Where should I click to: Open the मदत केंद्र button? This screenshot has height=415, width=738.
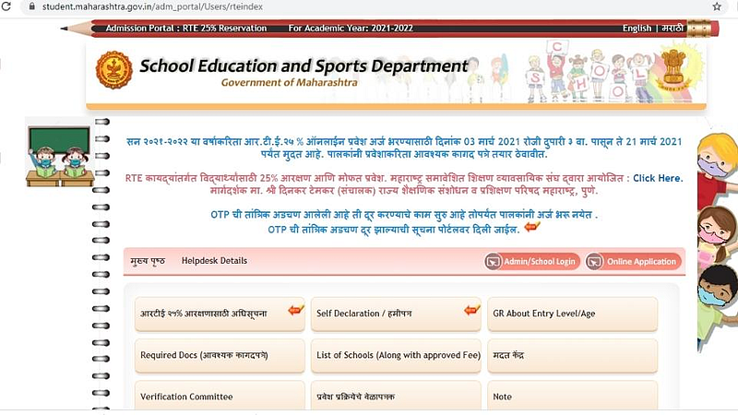pyautogui.click(x=572, y=355)
